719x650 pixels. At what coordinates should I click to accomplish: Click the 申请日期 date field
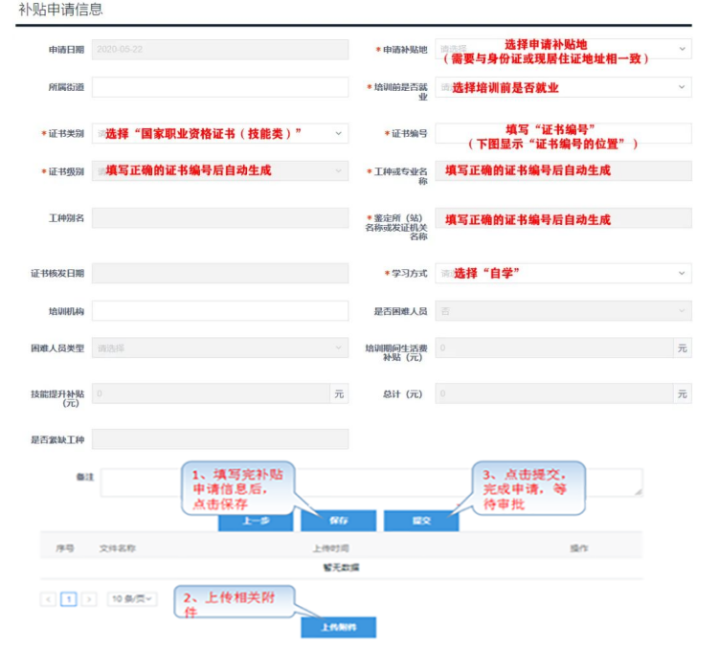220,48
